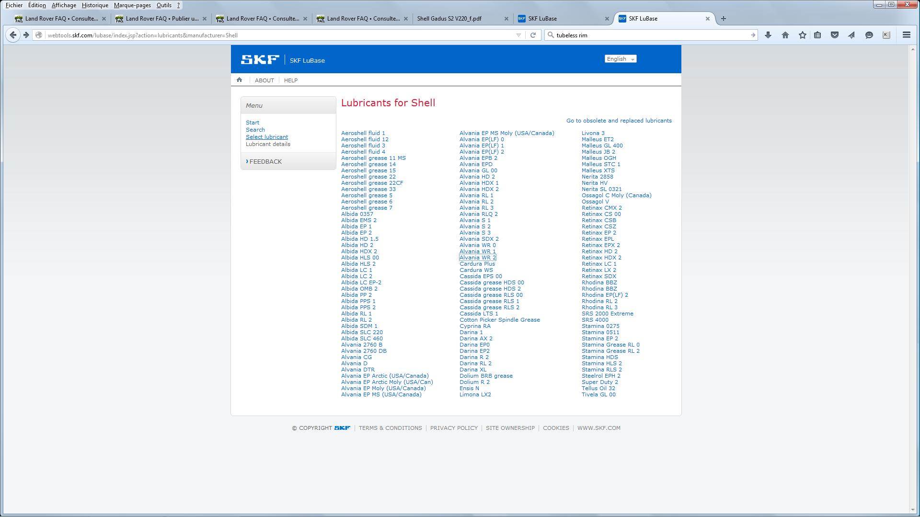Click the SKF LuBase home icon
Viewport: 920px width, 517px height.
(239, 80)
